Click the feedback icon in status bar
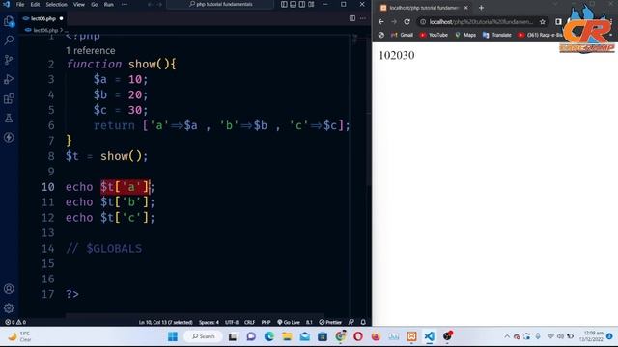The image size is (618, 347). 351,322
